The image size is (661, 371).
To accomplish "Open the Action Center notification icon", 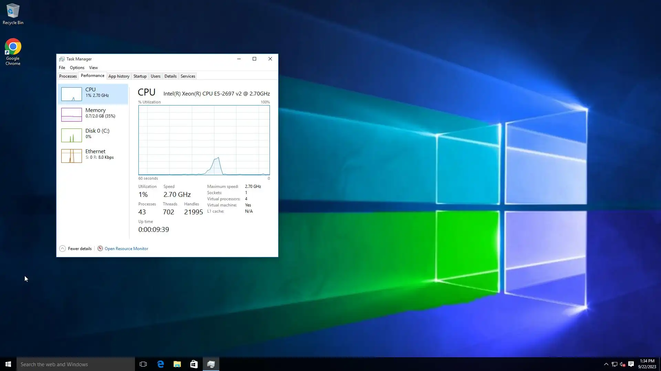I will (x=631, y=364).
